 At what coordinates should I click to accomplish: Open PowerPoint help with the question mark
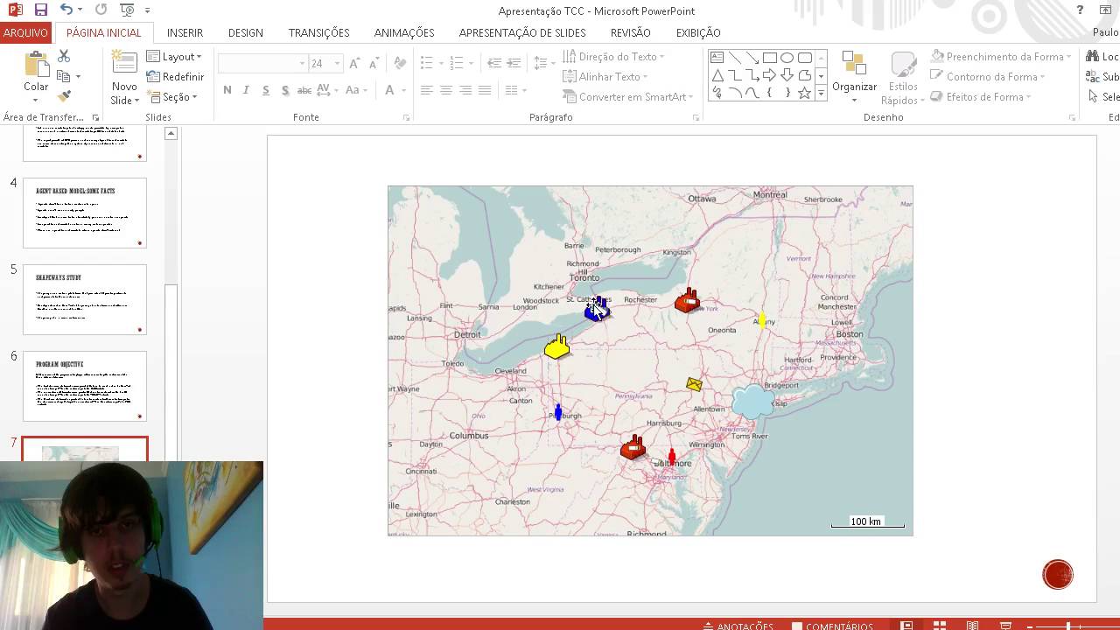pos(1081,10)
